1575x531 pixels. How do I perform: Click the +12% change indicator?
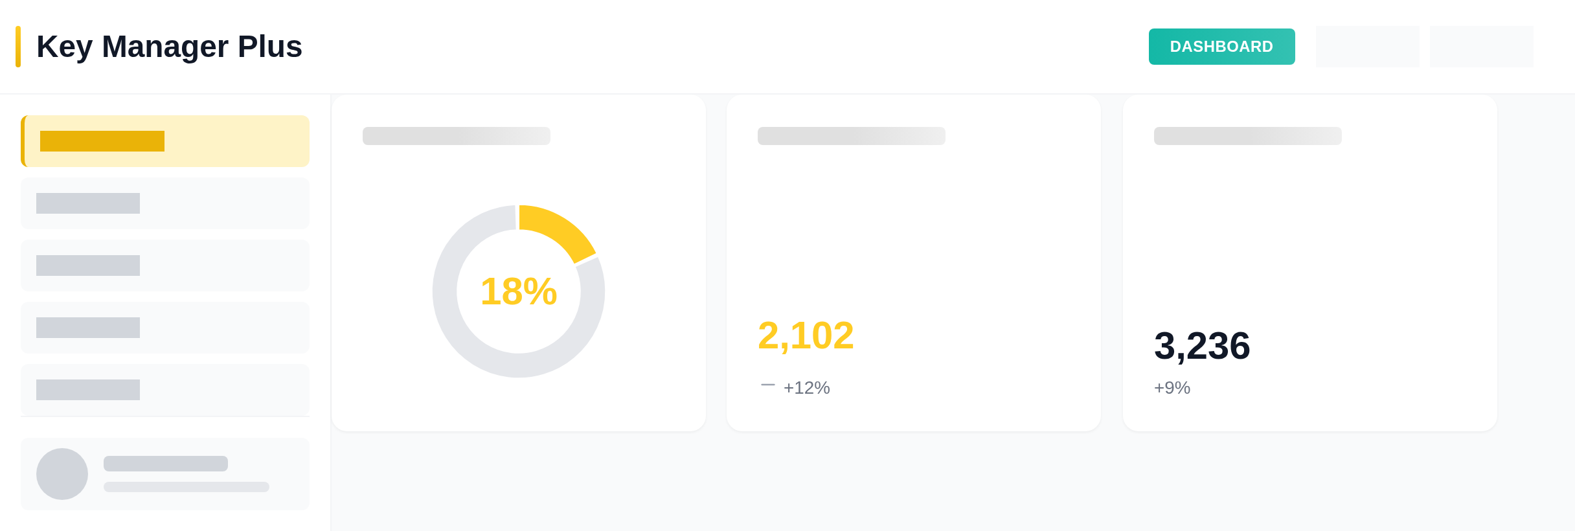(807, 387)
